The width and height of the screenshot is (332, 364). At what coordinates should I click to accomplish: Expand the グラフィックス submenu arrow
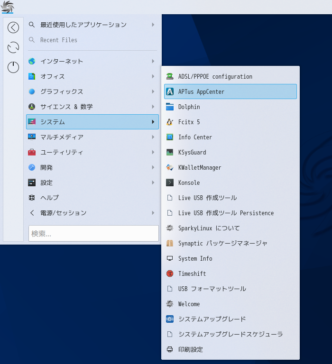[x=153, y=91]
